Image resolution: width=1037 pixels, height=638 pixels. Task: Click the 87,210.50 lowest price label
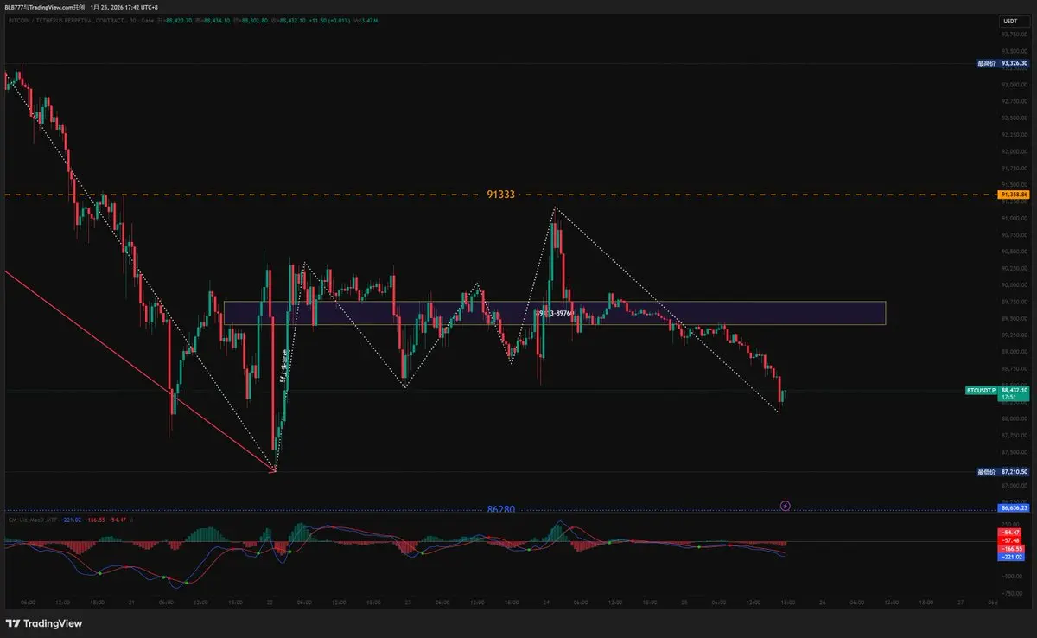(1003, 472)
